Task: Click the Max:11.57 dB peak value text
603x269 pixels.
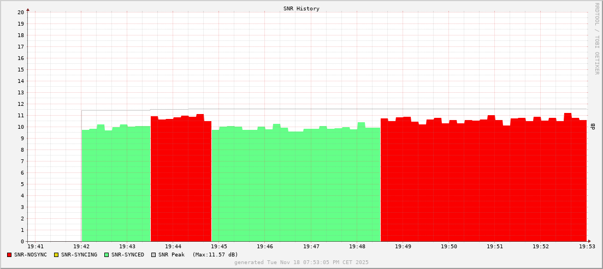Action: coord(215,255)
